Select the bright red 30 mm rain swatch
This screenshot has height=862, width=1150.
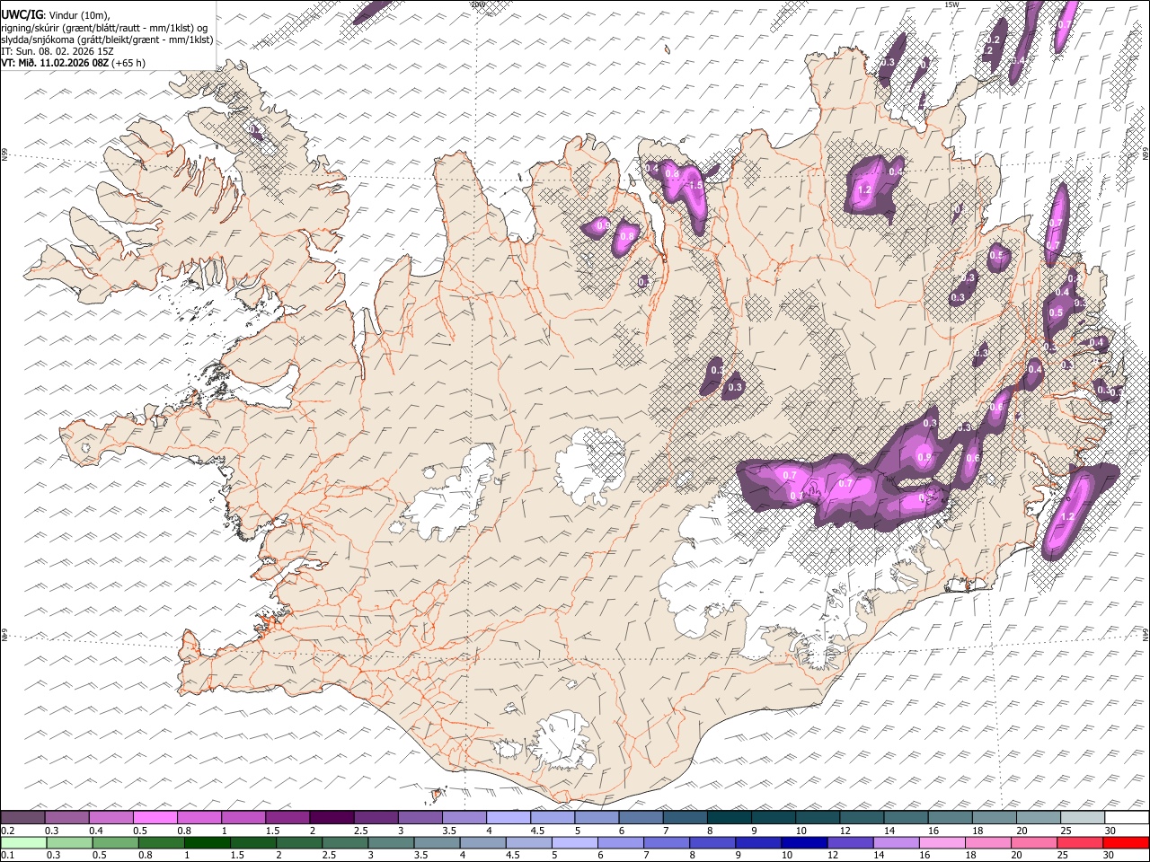click(x=1126, y=842)
